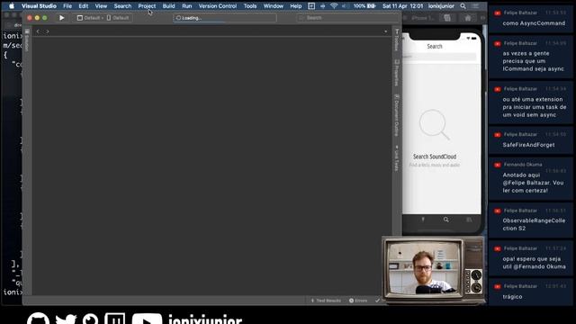This screenshot has height=324, width=576.
Task: Open the Unit Tests side pad
Action: [396, 158]
